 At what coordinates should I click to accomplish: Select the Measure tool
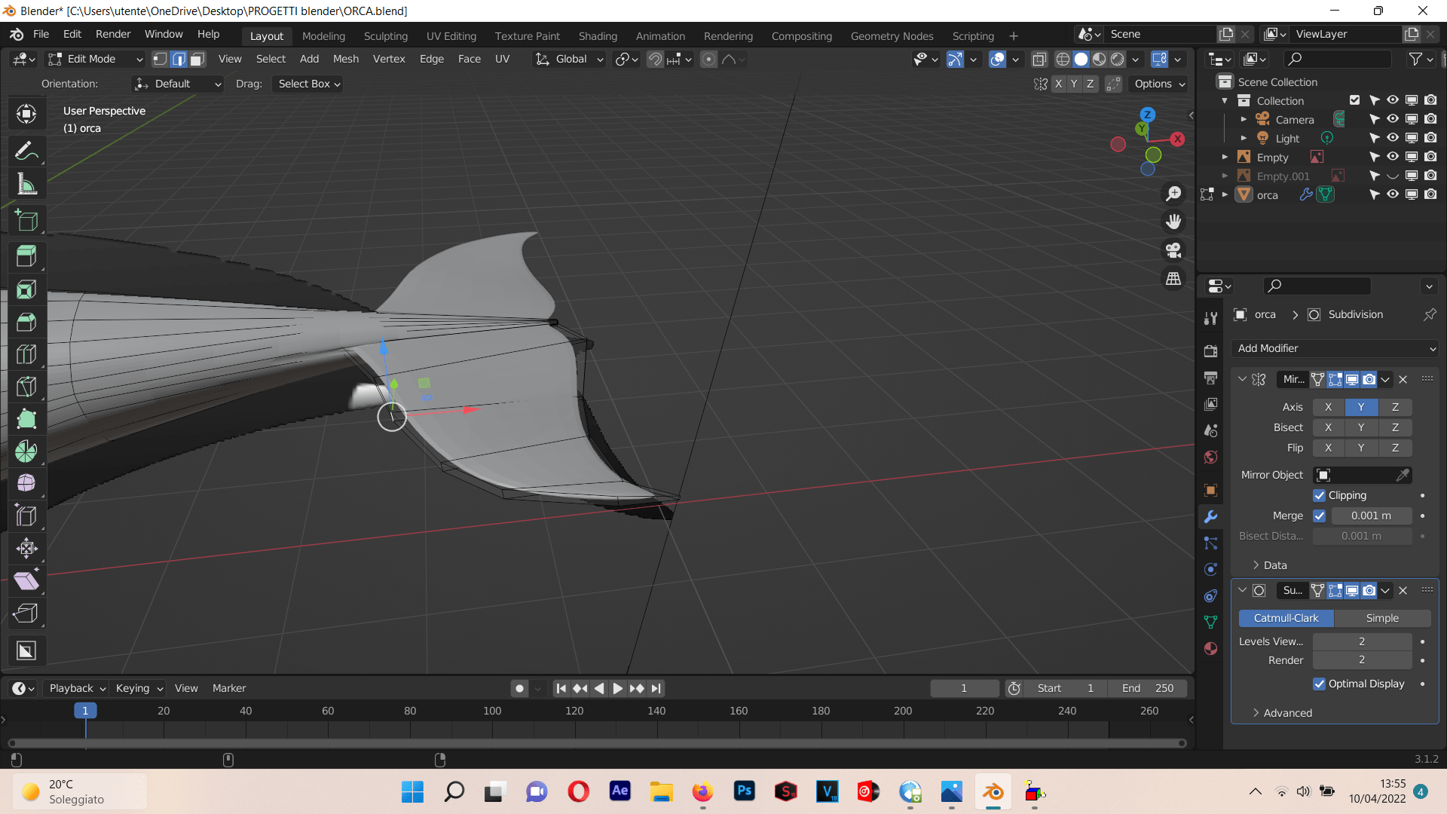(26, 184)
